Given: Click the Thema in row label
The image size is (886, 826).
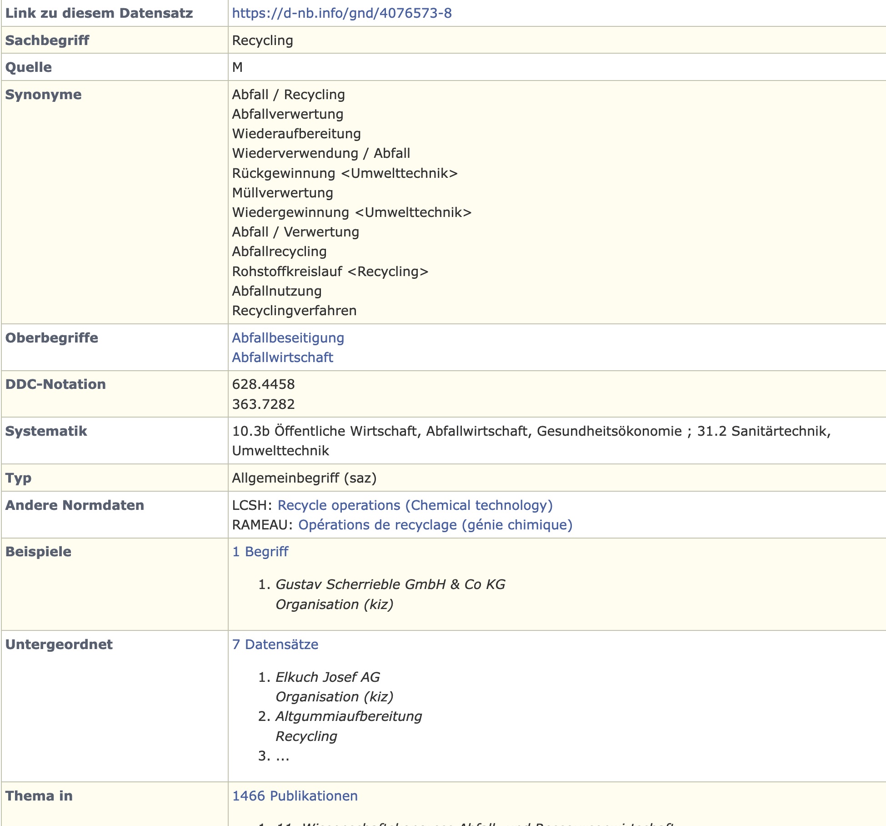Looking at the screenshot, I should (39, 796).
